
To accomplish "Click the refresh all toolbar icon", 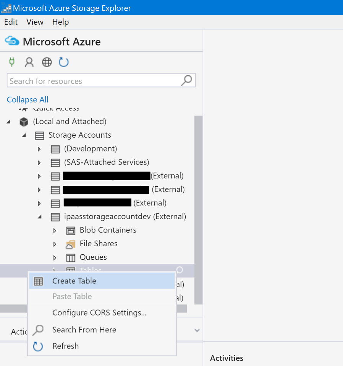I will (64, 62).
